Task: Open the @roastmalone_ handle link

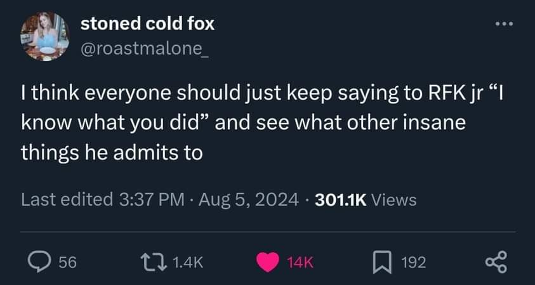Action: 145,50
